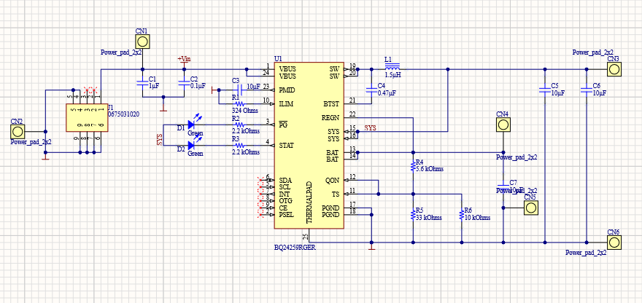
Task: Click the ILIM pin name on U1
Action: click(x=286, y=104)
